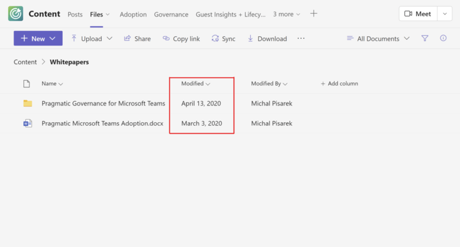460x247 pixels.
Task: Click Copy link in toolbar
Action: (181, 39)
